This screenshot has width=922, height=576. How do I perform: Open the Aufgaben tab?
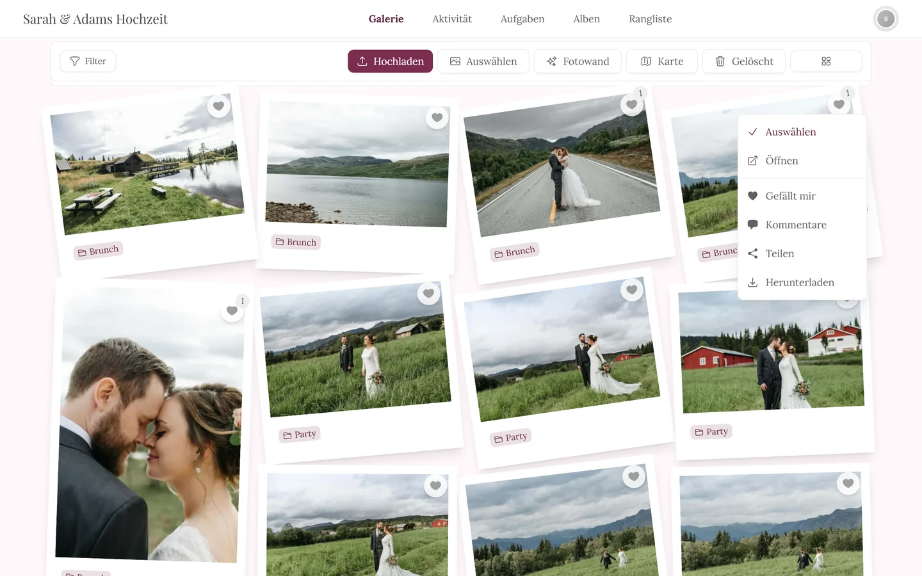(x=522, y=19)
